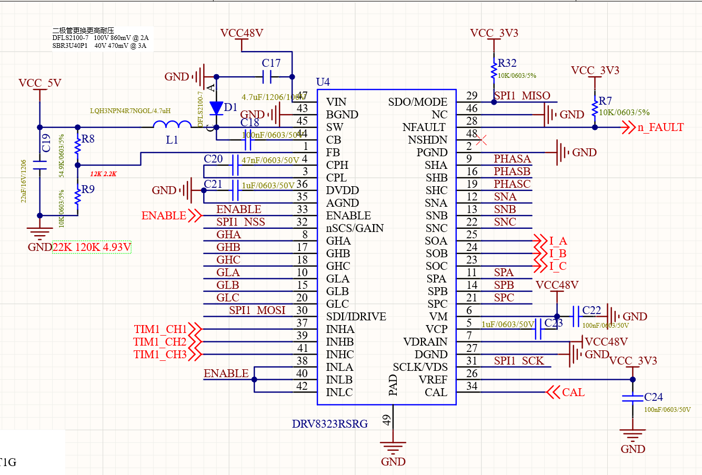Select the 47nF/0603/50V value text
Viewport: 702px width, 475px height.
[270, 160]
